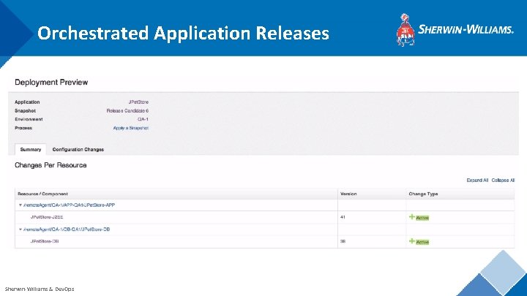This screenshot has height=296, width=527.
Task: Click the Sherwin Williams & DevOps footer text
Action: coord(40,289)
